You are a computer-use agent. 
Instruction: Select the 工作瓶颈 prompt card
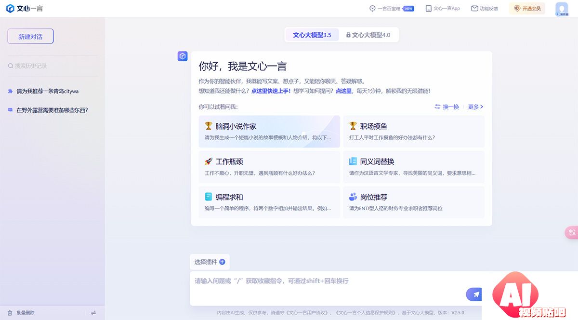click(x=269, y=167)
